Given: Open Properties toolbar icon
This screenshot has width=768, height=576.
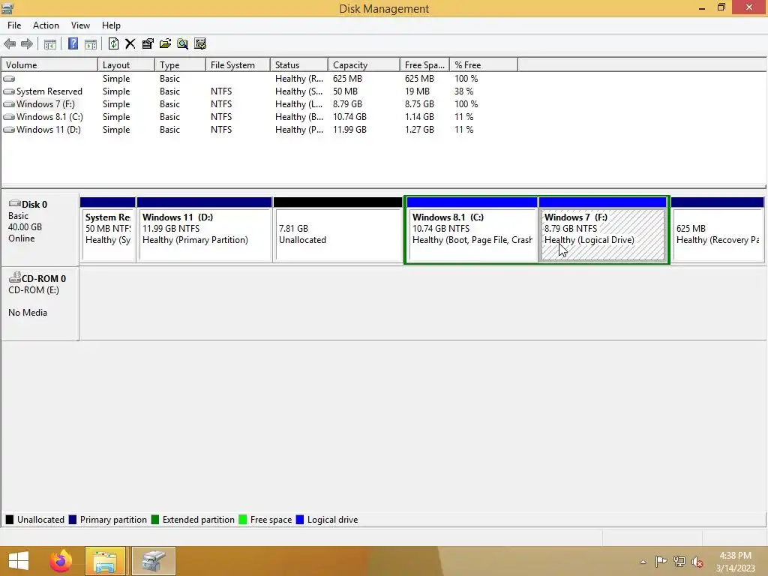Looking at the screenshot, I should click(148, 44).
